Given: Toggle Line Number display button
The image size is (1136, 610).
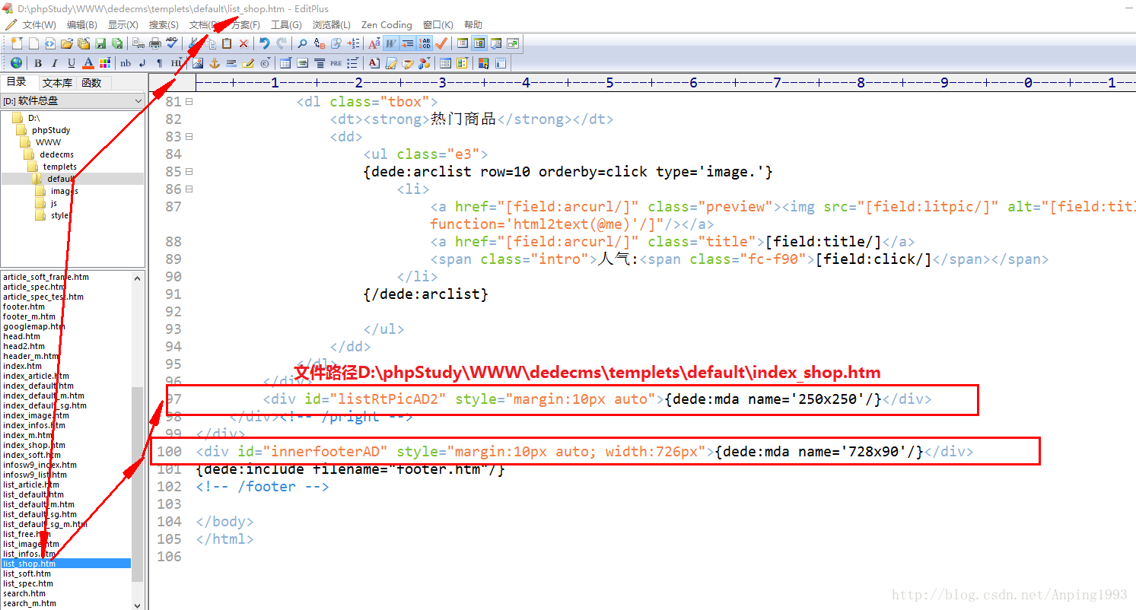Looking at the screenshot, I should click(x=425, y=43).
